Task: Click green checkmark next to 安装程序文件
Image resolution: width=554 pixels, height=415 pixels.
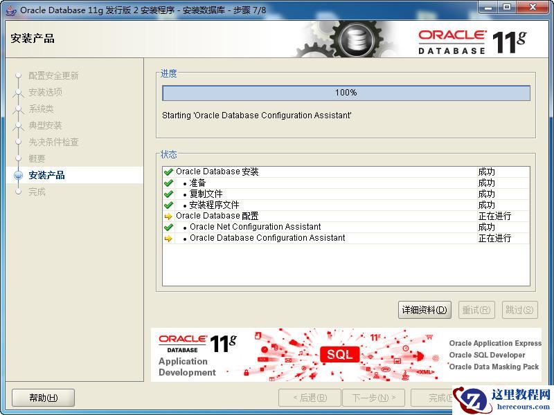Action: pos(168,205)
